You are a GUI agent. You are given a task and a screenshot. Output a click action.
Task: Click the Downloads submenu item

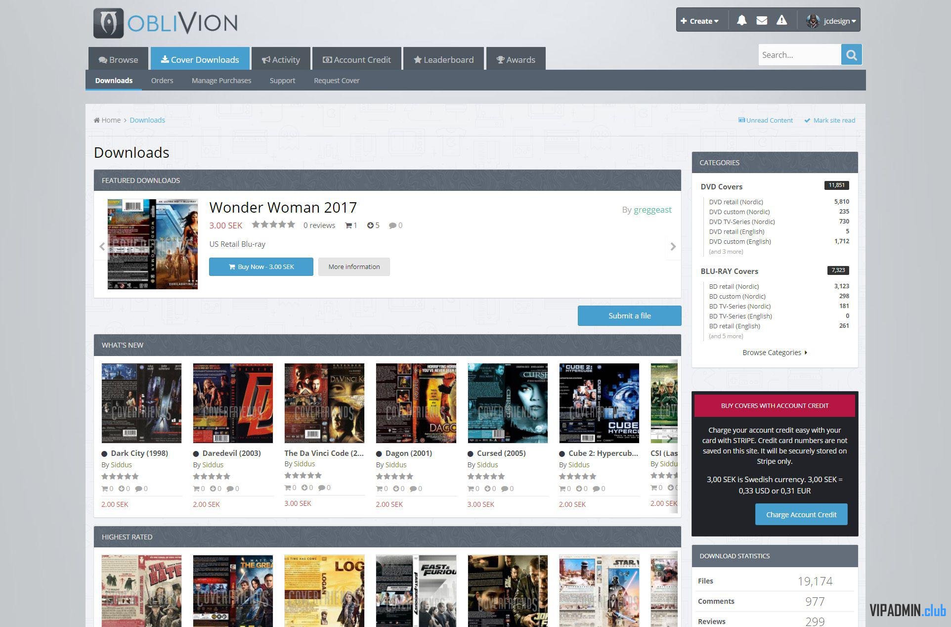(x=114, y=81)
